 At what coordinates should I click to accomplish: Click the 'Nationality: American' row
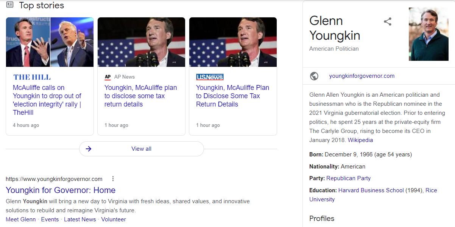337,167
